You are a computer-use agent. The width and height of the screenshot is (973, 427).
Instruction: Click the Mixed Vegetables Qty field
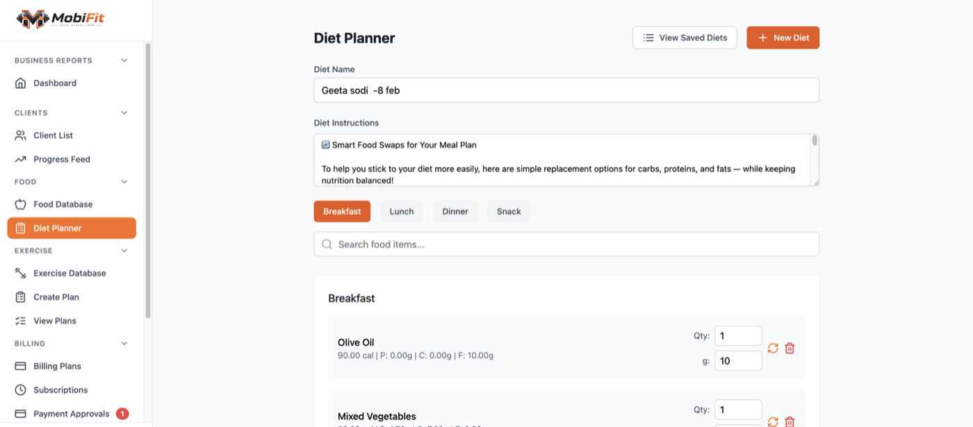[738, 410]
